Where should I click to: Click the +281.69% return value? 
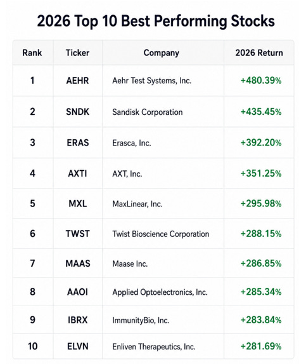click(x=261, y=346)
